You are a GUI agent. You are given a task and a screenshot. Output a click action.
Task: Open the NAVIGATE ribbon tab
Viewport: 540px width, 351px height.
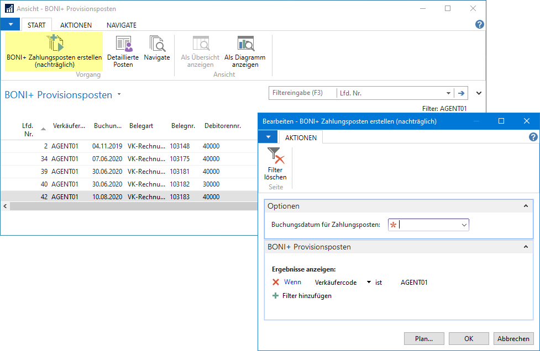[x=122, y=25]
